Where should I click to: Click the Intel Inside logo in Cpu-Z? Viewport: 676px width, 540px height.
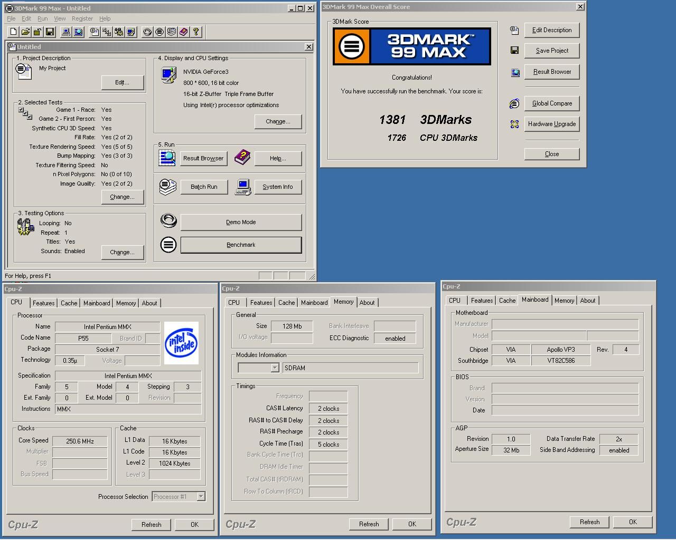coord(181,343)
